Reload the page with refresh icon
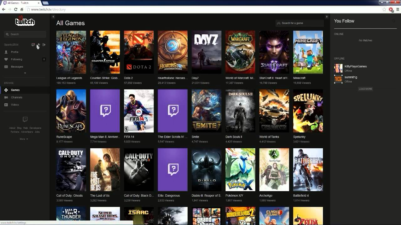Screen dimensions: 401x225 tap(16, 9)
